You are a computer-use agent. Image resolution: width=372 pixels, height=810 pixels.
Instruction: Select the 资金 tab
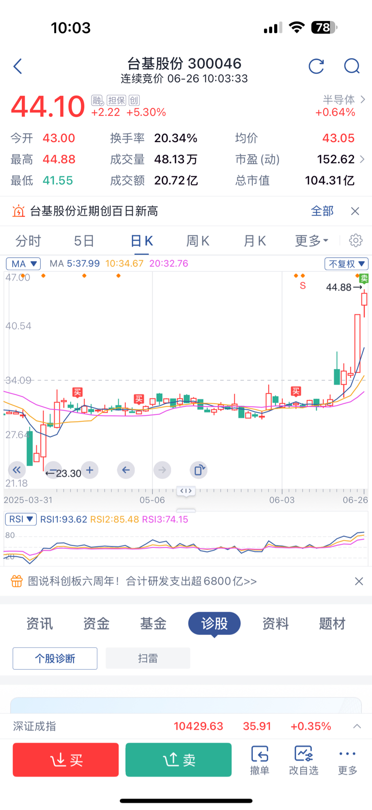point(96,623)
